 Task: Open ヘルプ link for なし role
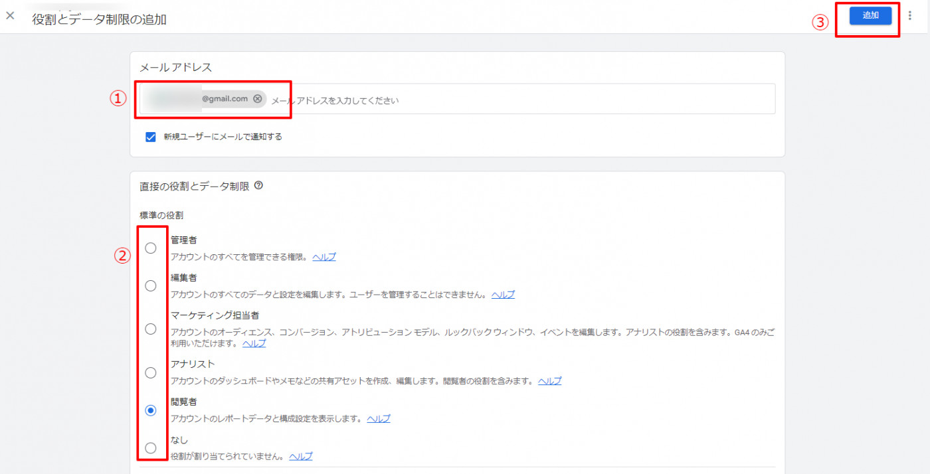point(301,457)
